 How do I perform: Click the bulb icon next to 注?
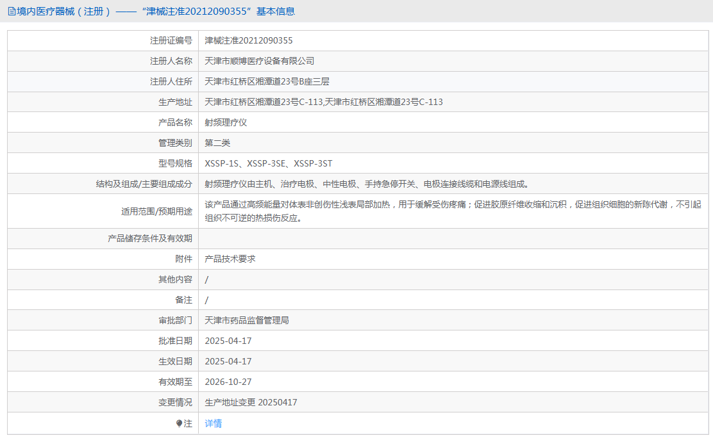[x=179, y=423]
